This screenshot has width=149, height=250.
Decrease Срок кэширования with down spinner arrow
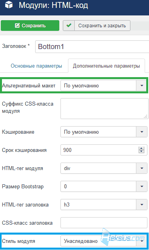[x=141, y=152]
